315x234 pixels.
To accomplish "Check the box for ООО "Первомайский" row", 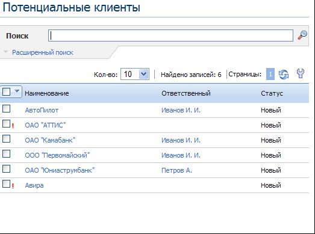I will [x=6, y=154].
